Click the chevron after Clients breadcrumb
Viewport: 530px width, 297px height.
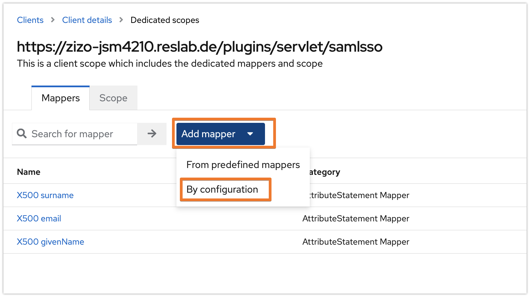tap(52, 20)
